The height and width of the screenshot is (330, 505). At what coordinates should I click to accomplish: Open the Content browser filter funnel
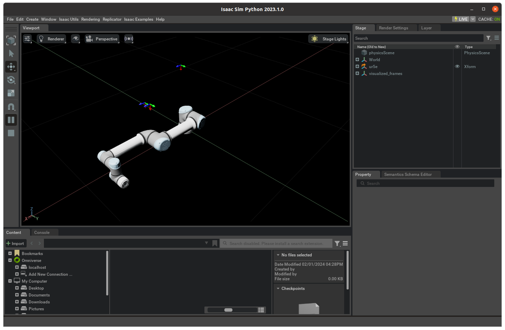pos(337,244)
